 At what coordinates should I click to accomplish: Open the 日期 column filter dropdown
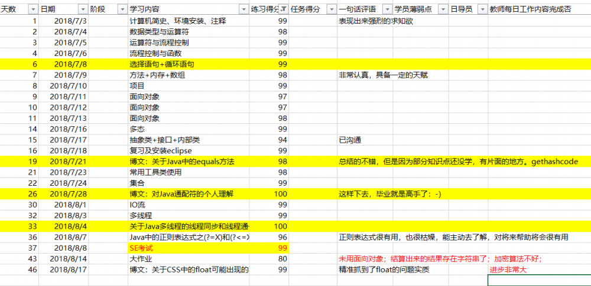click(x=83, y=9)
